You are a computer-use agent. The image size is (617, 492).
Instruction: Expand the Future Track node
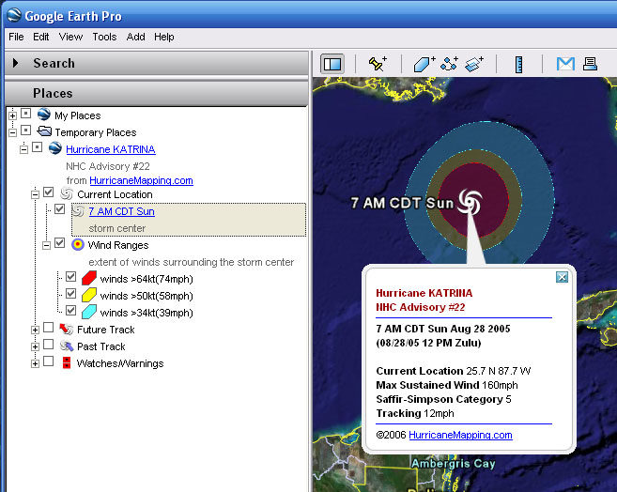coord(35,330)
